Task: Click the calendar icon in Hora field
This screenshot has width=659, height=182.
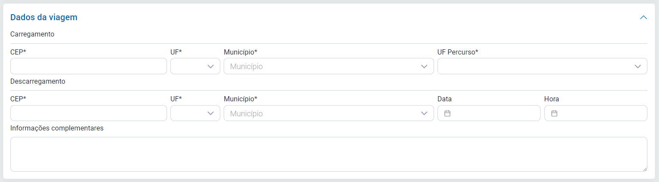Action: point(554,113)
